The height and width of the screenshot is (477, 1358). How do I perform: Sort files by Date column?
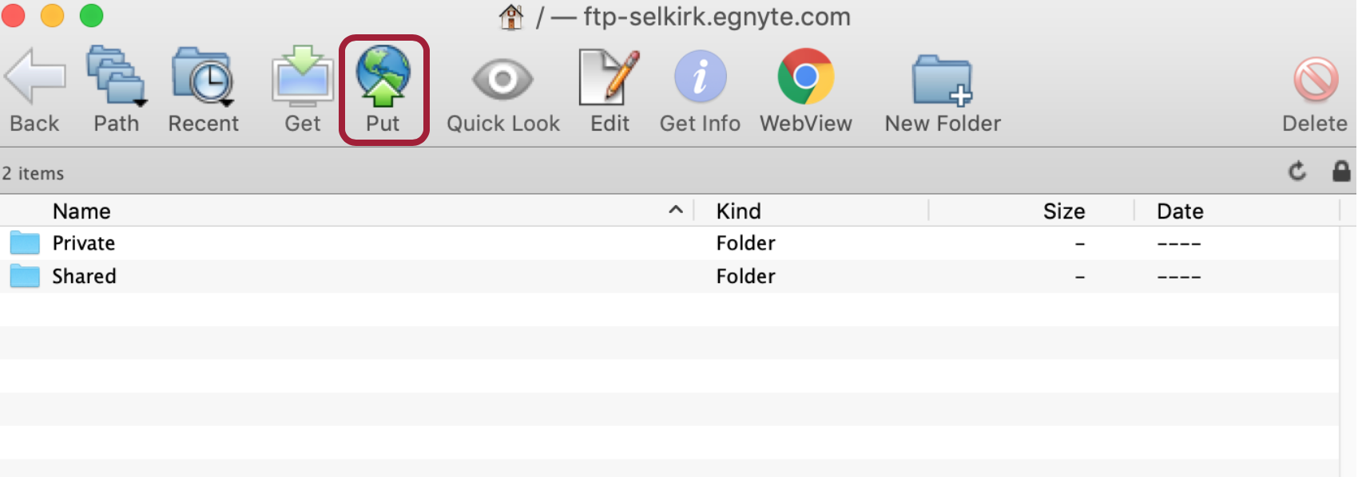coord(1180,210)
